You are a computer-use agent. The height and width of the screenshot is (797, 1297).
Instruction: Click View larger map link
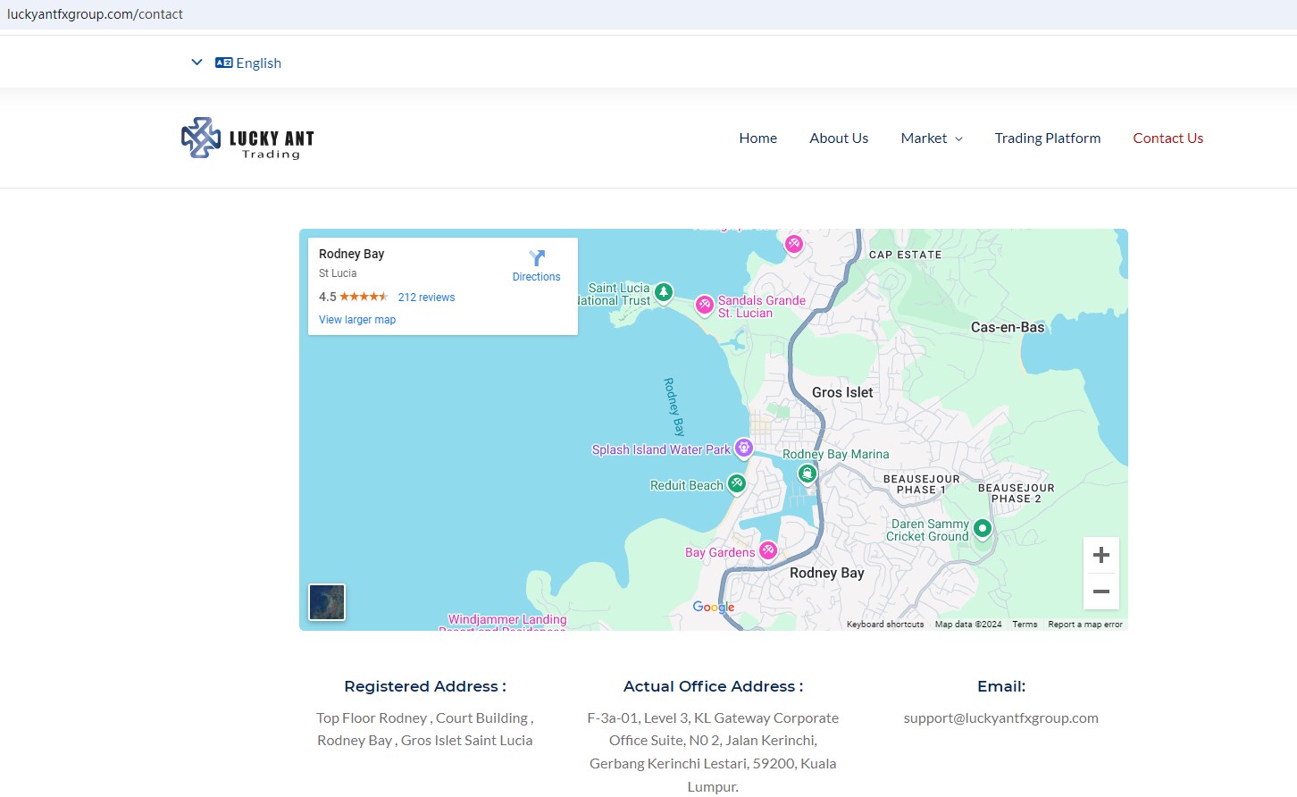click(357, 320)
